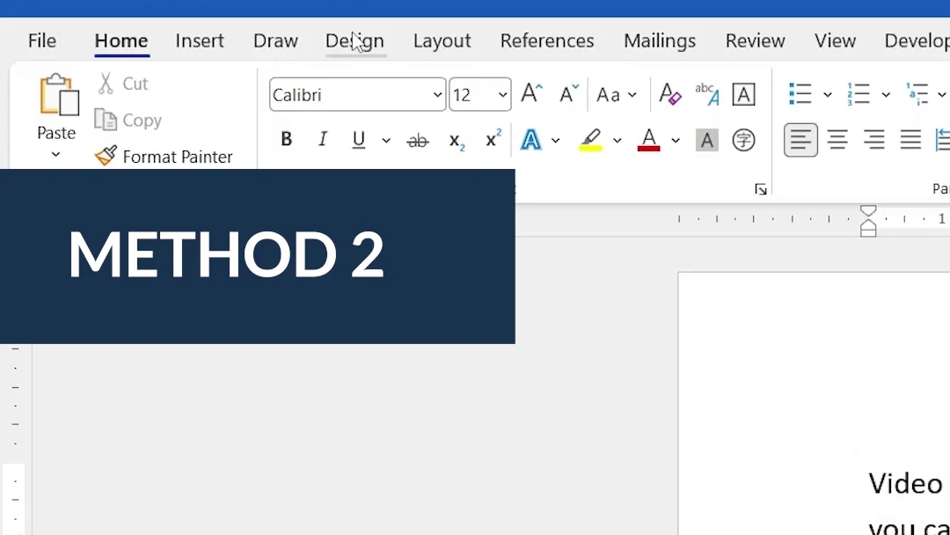Apply red font color
The height and width of the screenshot is (535, 950).
[649, 140]
